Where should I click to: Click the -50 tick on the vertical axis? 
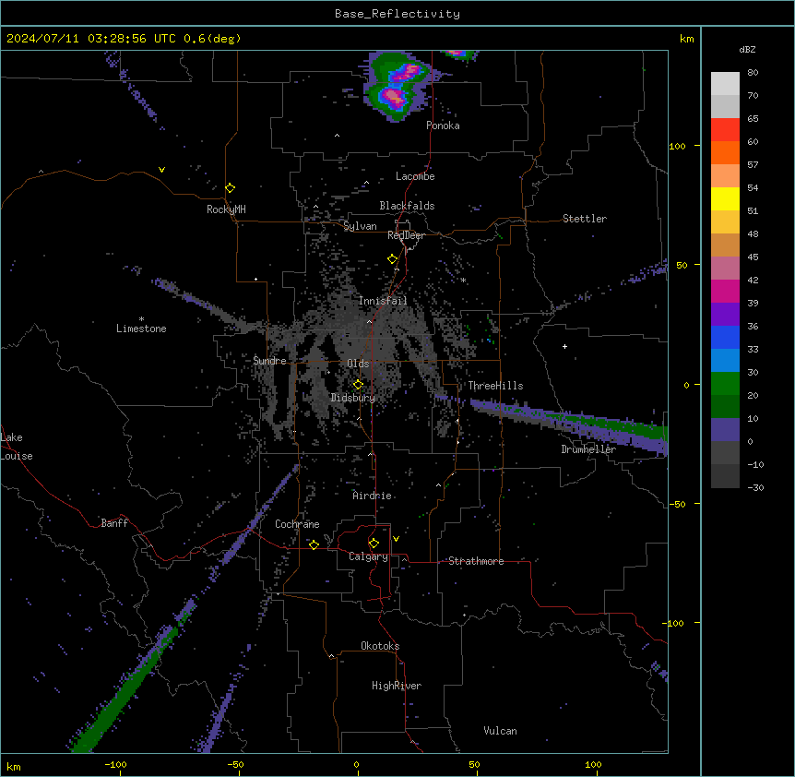point(677,504)
